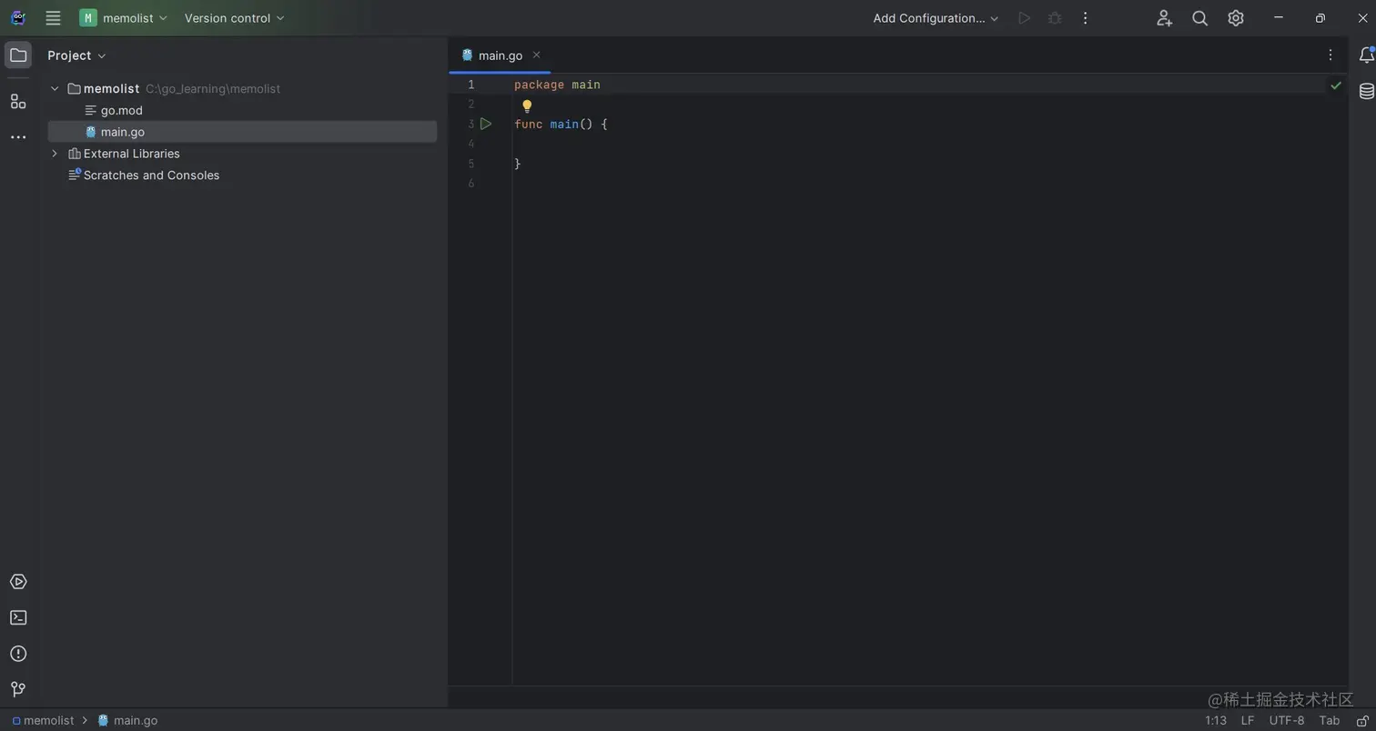Restore down the GoLand window
This screenshot has height=731, width=1376.
click(x=1320, y=18)
